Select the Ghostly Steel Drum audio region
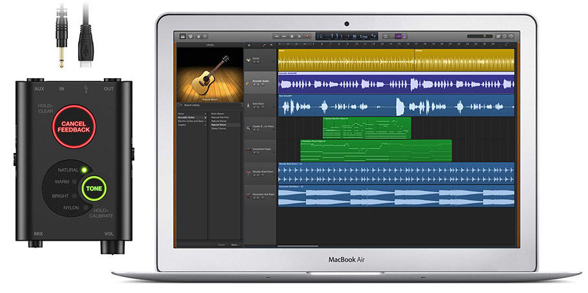 396,173
